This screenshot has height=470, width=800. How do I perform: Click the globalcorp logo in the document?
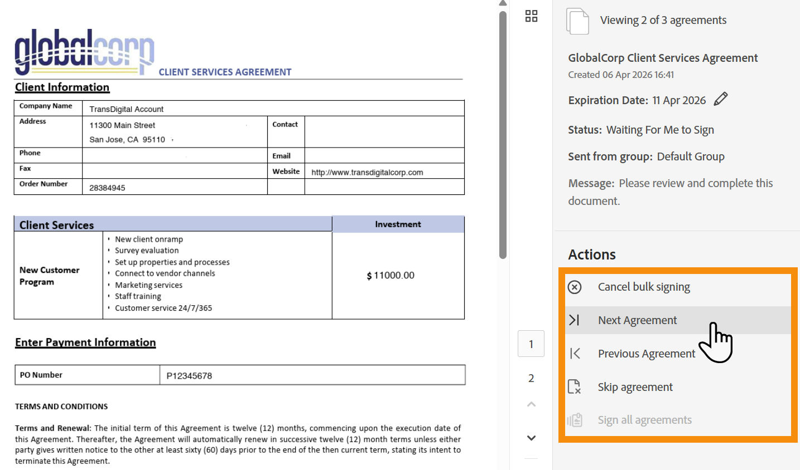tap(84, 52)
